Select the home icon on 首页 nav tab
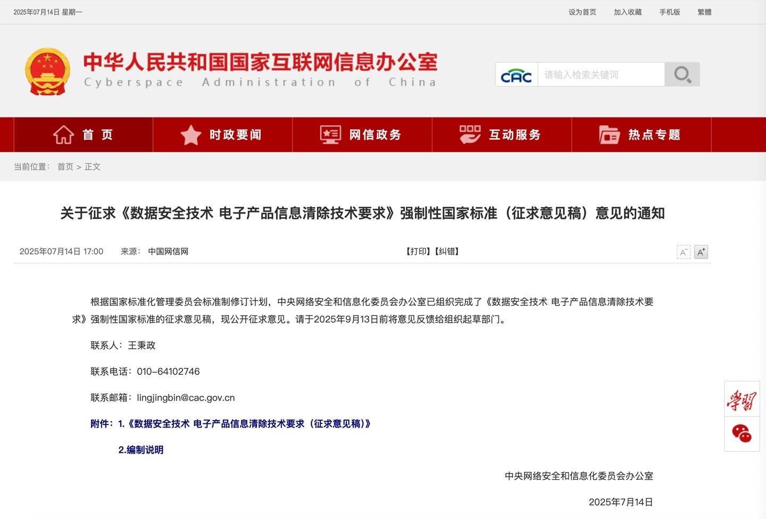 tap(64, 134)
